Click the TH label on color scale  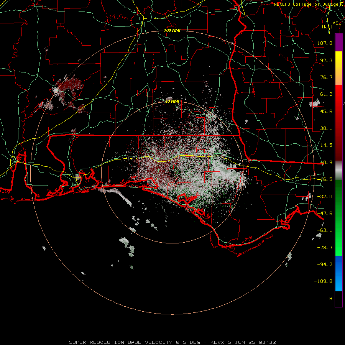[329, 299]
